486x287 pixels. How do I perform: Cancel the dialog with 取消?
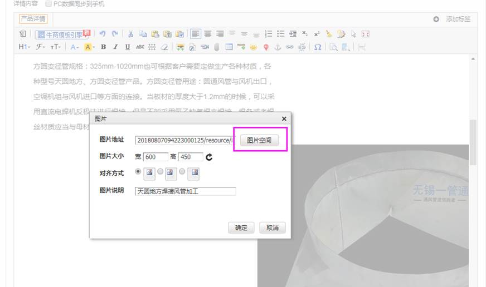[x=273, y=227]
